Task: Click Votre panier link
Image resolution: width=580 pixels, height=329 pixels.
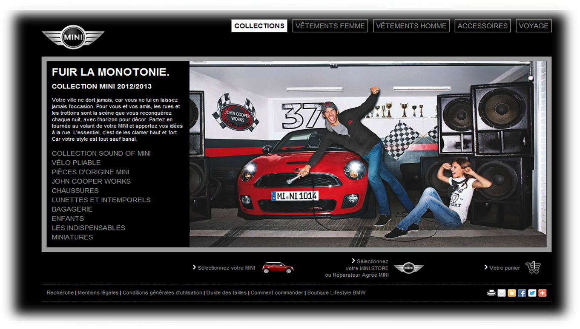Action: 504,268
